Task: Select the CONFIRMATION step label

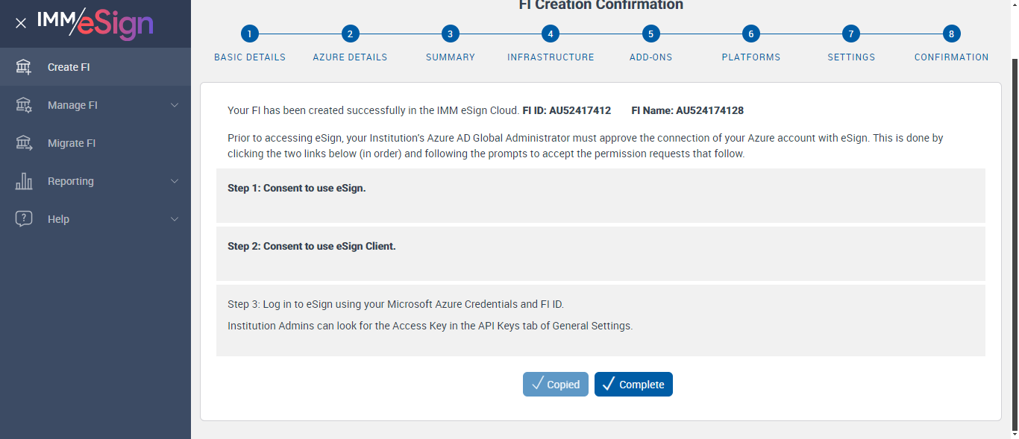Action: pos(952,57)
